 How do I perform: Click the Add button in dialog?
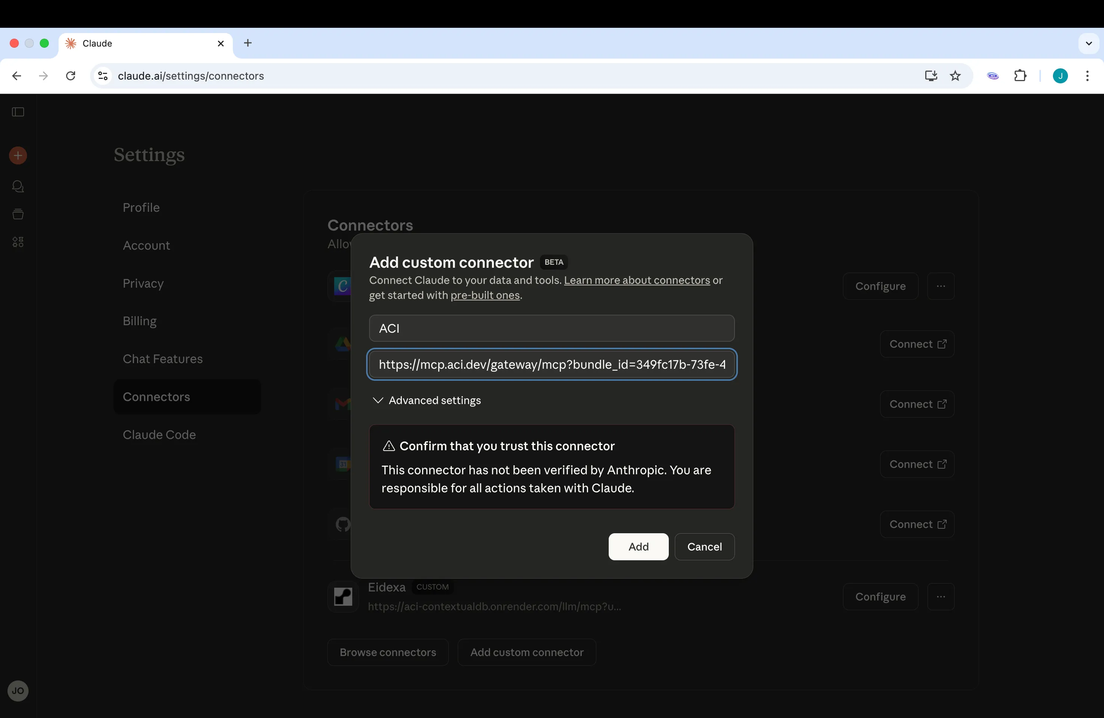(x=638, y=546)
